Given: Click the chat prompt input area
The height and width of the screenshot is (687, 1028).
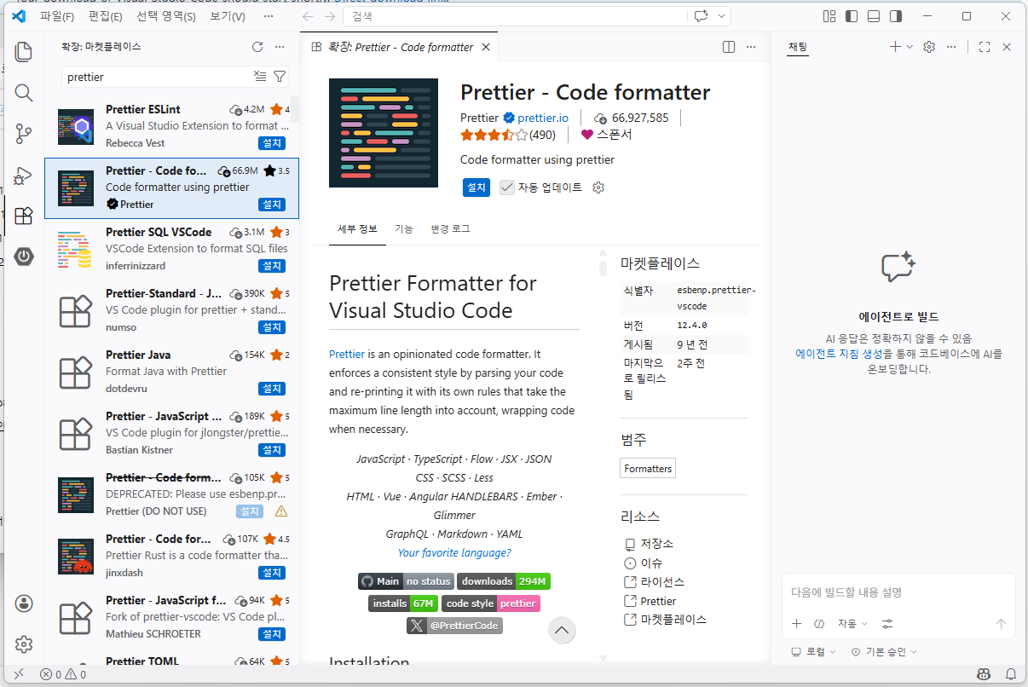Looking at the screenshot, I should pyautogui.click(x=898, y=592).
